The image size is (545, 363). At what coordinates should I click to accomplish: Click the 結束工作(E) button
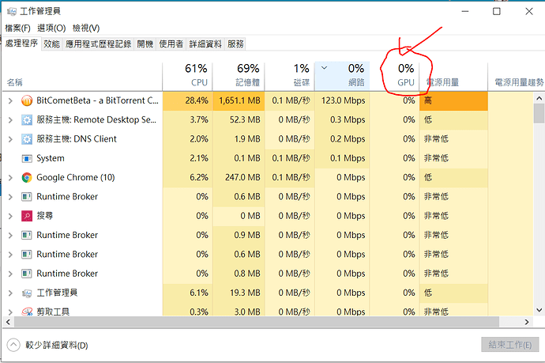pyautogui.click(x=507, y=345)
